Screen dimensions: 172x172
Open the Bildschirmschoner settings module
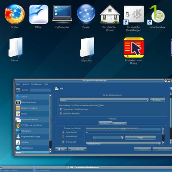[x=32, y=102]
